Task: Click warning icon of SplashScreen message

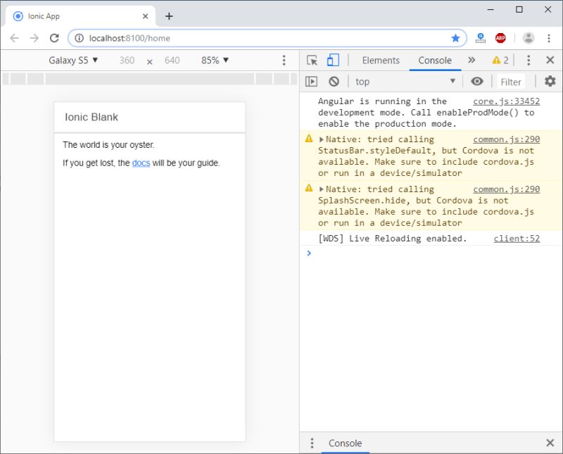Action: (x=309, y=188)
